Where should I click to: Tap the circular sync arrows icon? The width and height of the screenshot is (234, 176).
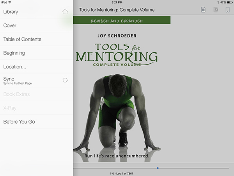click(65, 80)
